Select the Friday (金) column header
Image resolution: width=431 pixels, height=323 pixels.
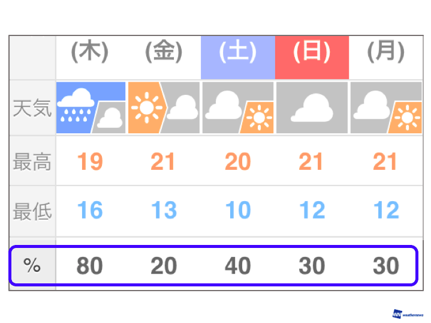pos(164,53)
